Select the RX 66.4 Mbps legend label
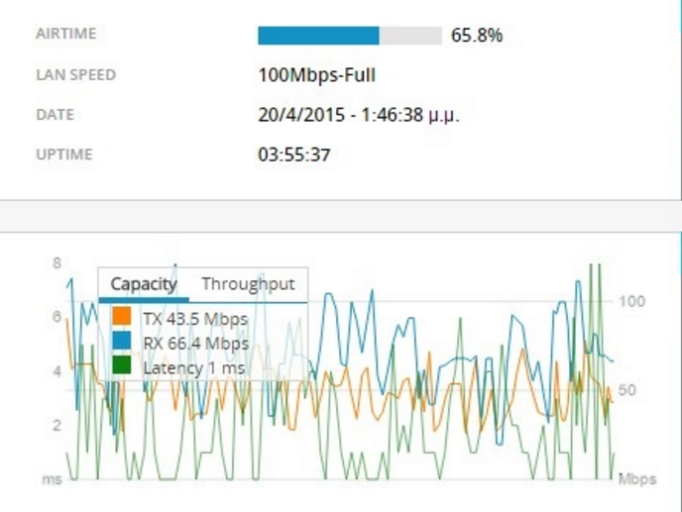Screen dimensions: 682x512 (x=195, y=343)
